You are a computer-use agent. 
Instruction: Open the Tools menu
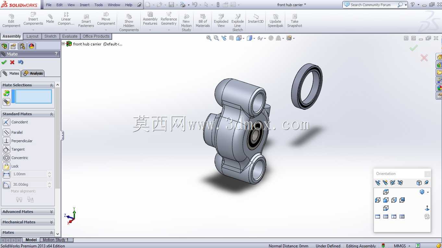(x=99, y=5)
